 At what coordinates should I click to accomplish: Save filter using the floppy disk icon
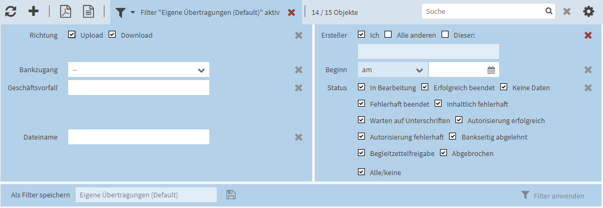231,195
